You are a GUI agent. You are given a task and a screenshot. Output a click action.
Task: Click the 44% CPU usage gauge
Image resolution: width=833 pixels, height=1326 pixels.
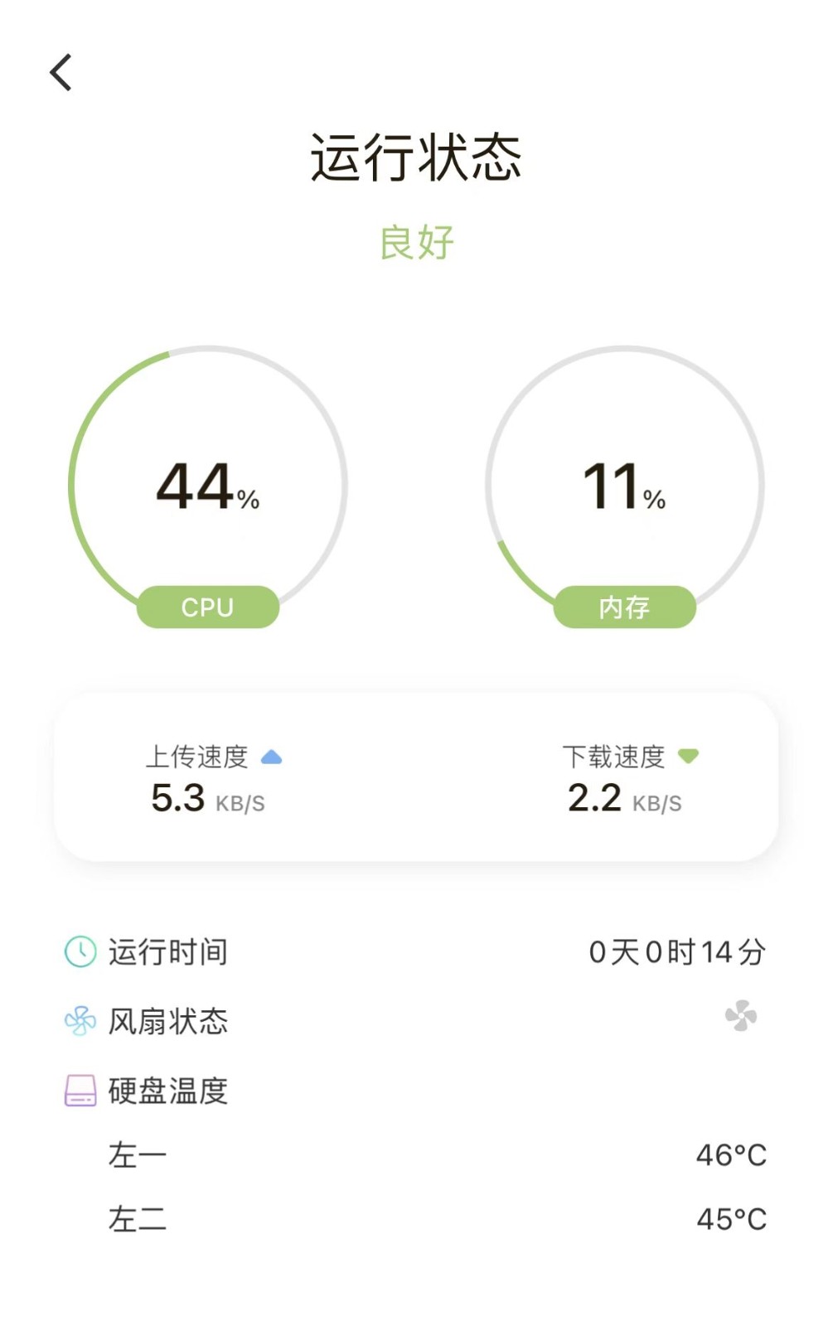coord(208,486)
